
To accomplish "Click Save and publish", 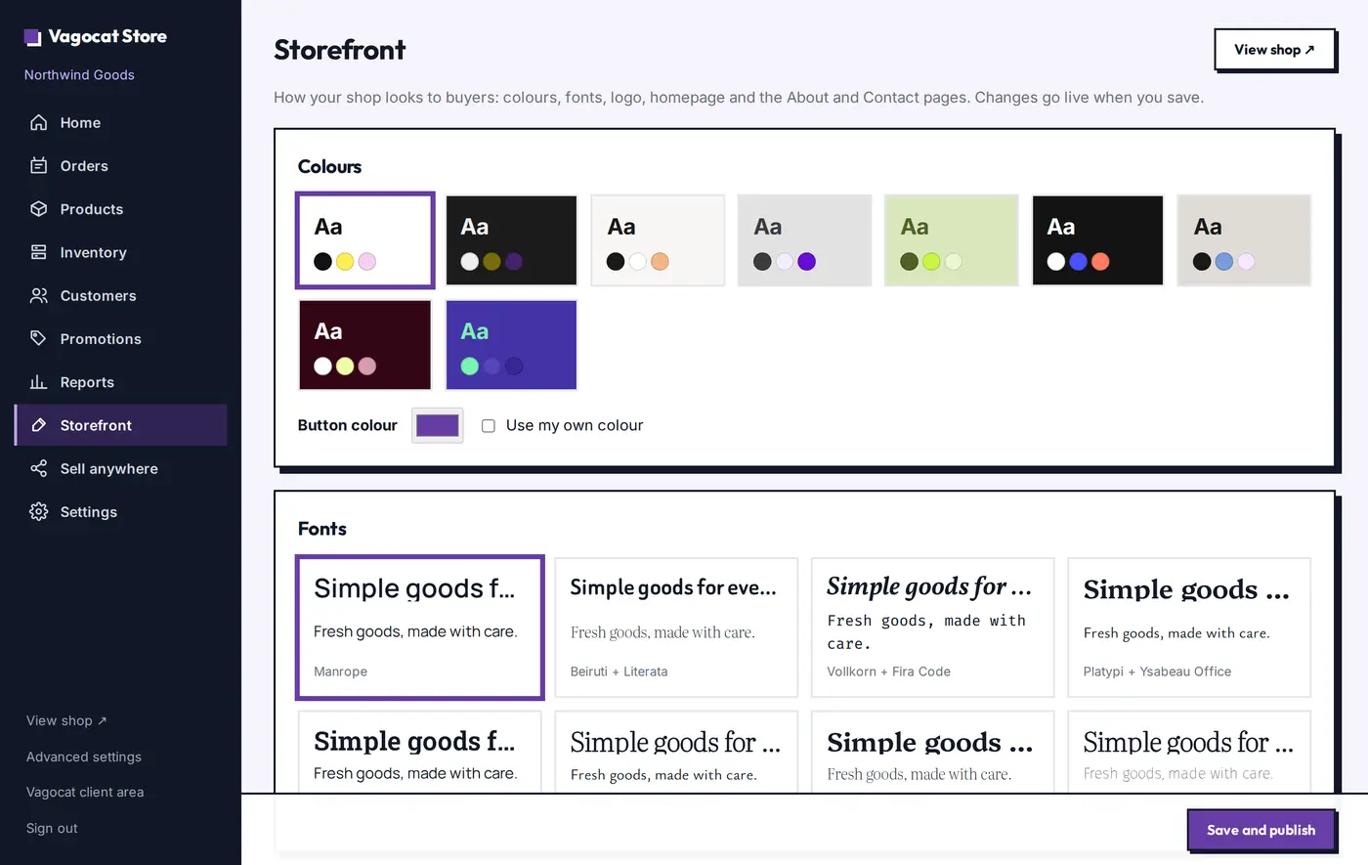I will click(1261, 830).
